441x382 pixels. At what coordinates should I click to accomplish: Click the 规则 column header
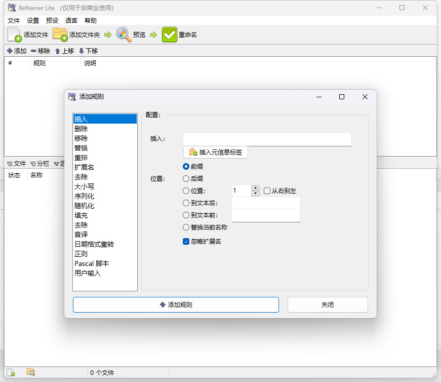tap(55, 63)
